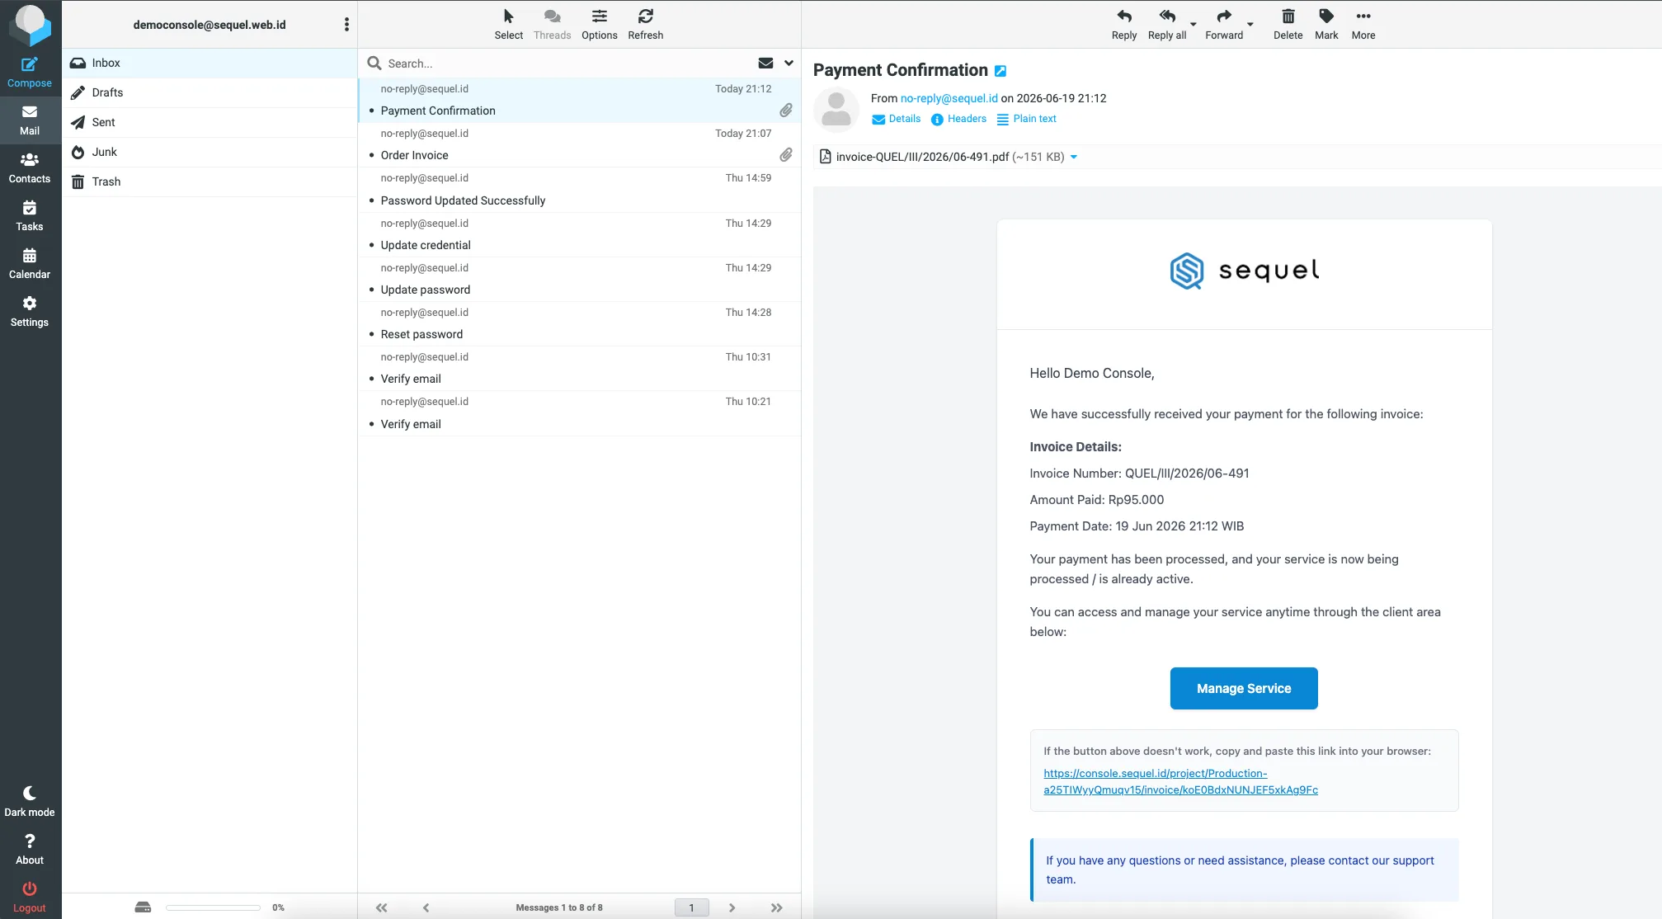Open the Contacts section
The width and height of the screenshot is (1662, 919).
(x=30, y=168)
